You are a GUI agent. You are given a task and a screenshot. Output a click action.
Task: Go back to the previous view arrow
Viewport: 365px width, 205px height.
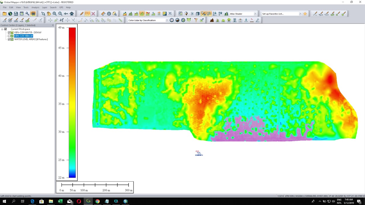66,14
